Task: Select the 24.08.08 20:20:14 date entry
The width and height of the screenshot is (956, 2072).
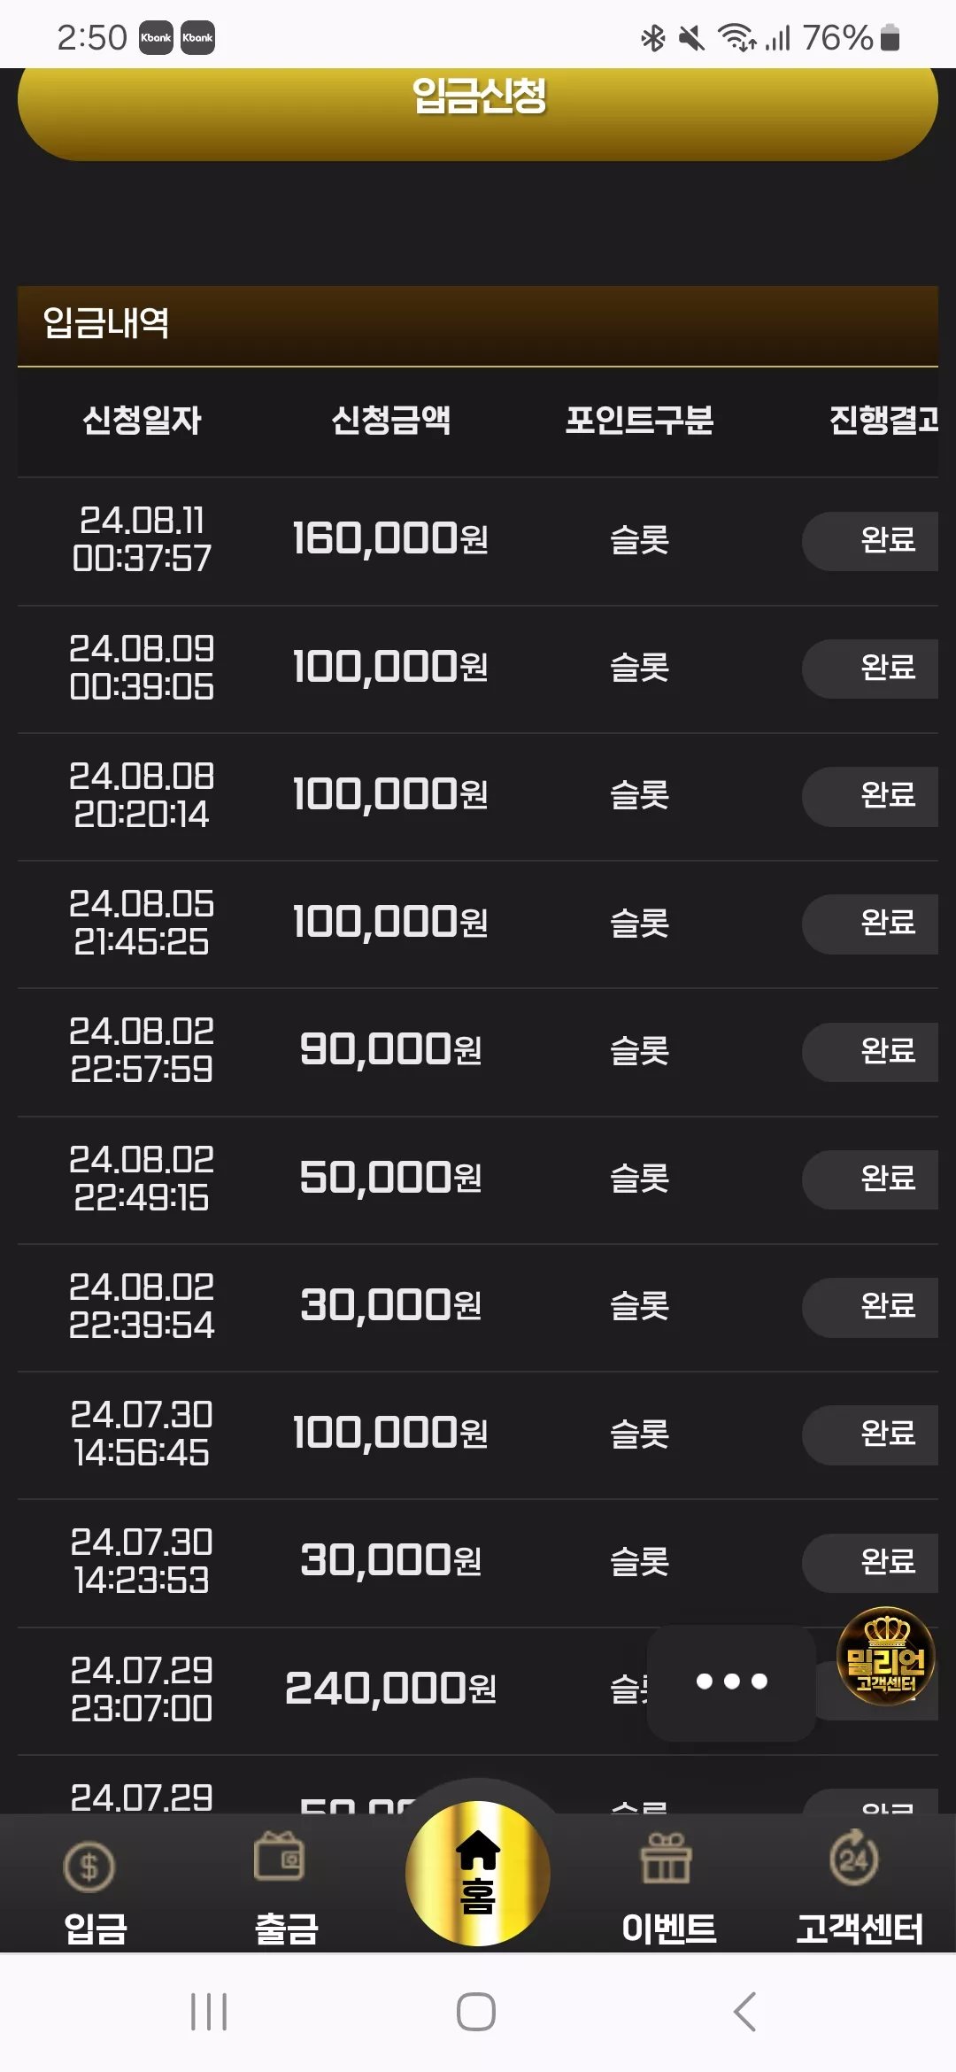Action: (142, 795)
